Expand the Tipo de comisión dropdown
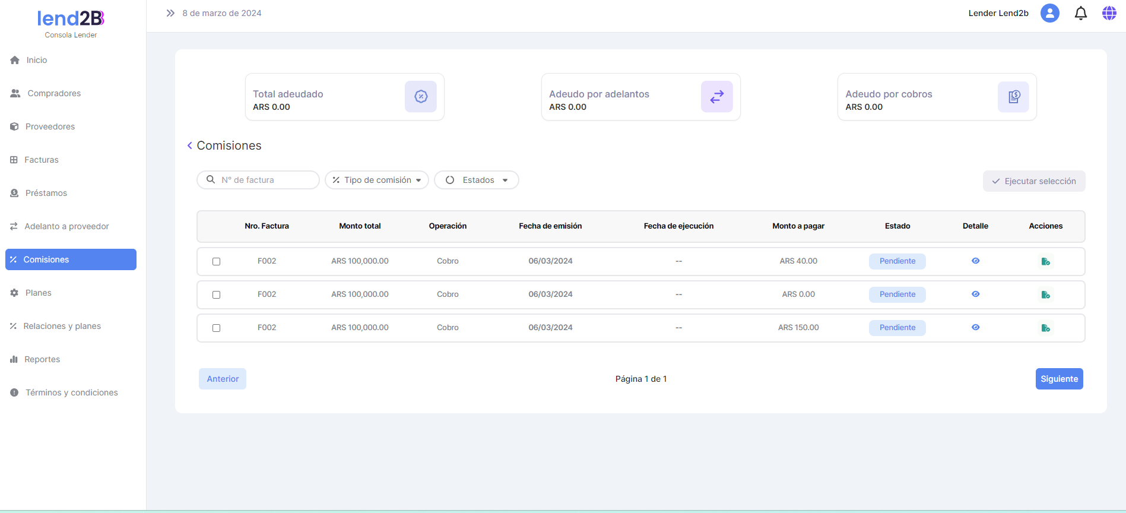Viewport: 1126px width, 513px height. pos(377,180)
